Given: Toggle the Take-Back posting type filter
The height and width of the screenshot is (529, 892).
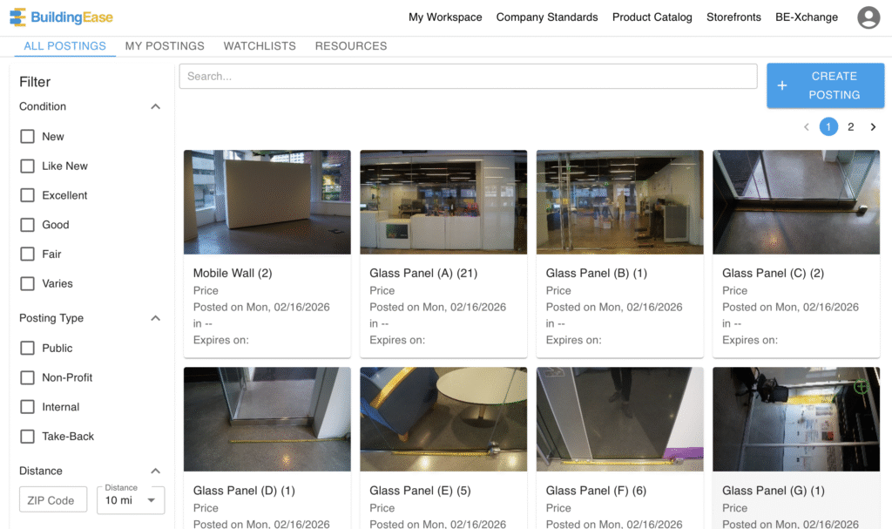Looking at the screenshot, I should click(28, 437).
